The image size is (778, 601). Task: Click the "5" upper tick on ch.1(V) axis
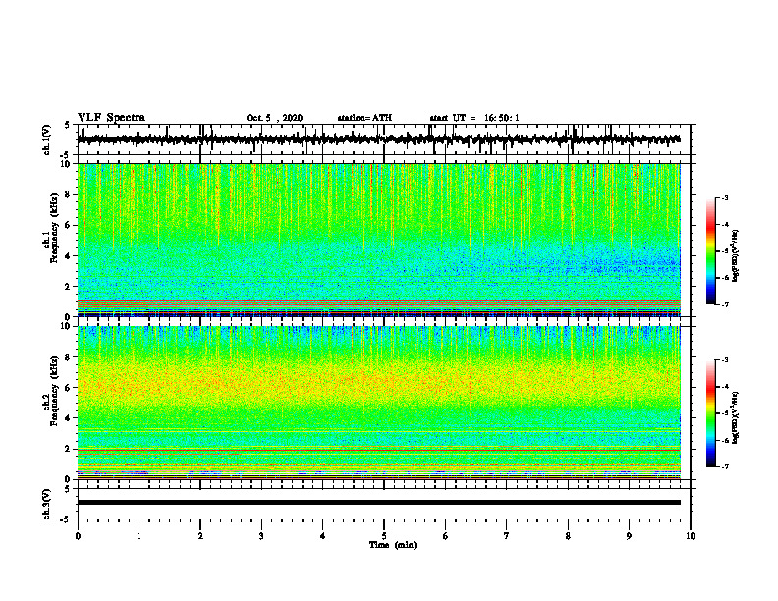tap(68, 126)
